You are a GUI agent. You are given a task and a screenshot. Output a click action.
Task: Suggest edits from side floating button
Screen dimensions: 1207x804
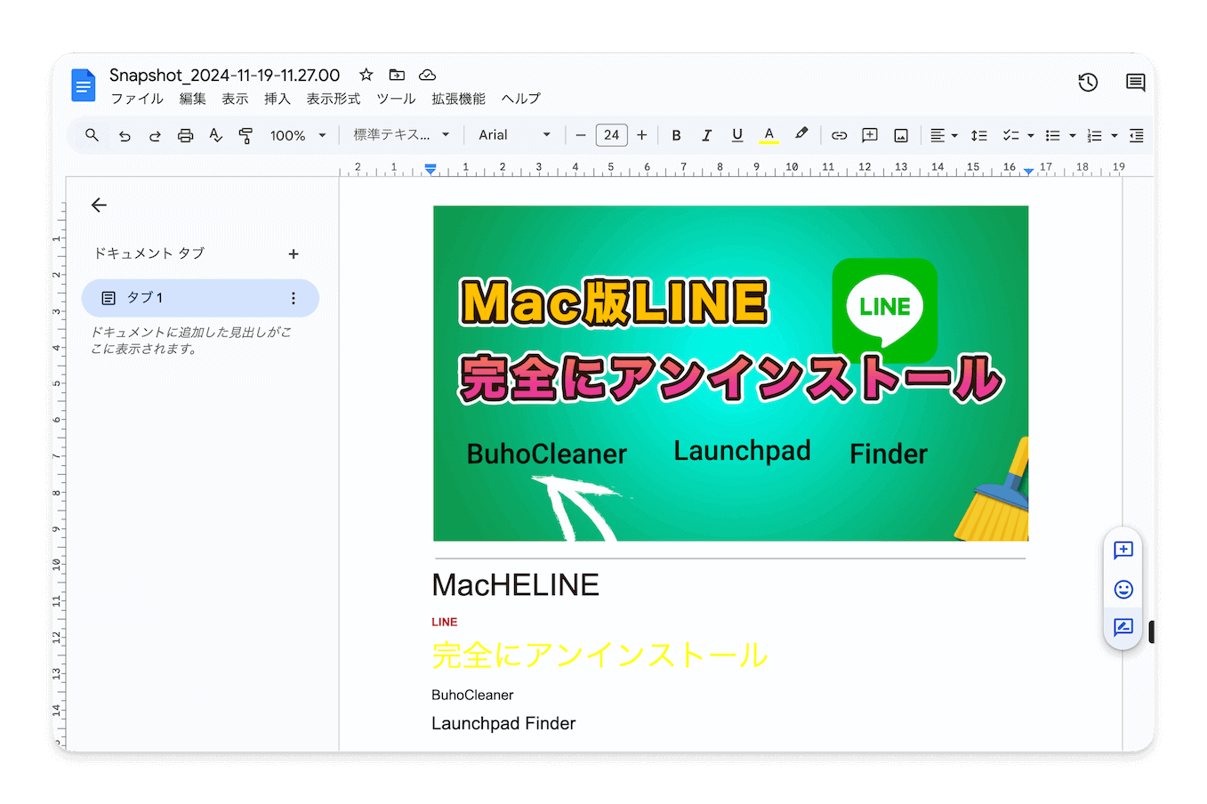click(1123, 627)
